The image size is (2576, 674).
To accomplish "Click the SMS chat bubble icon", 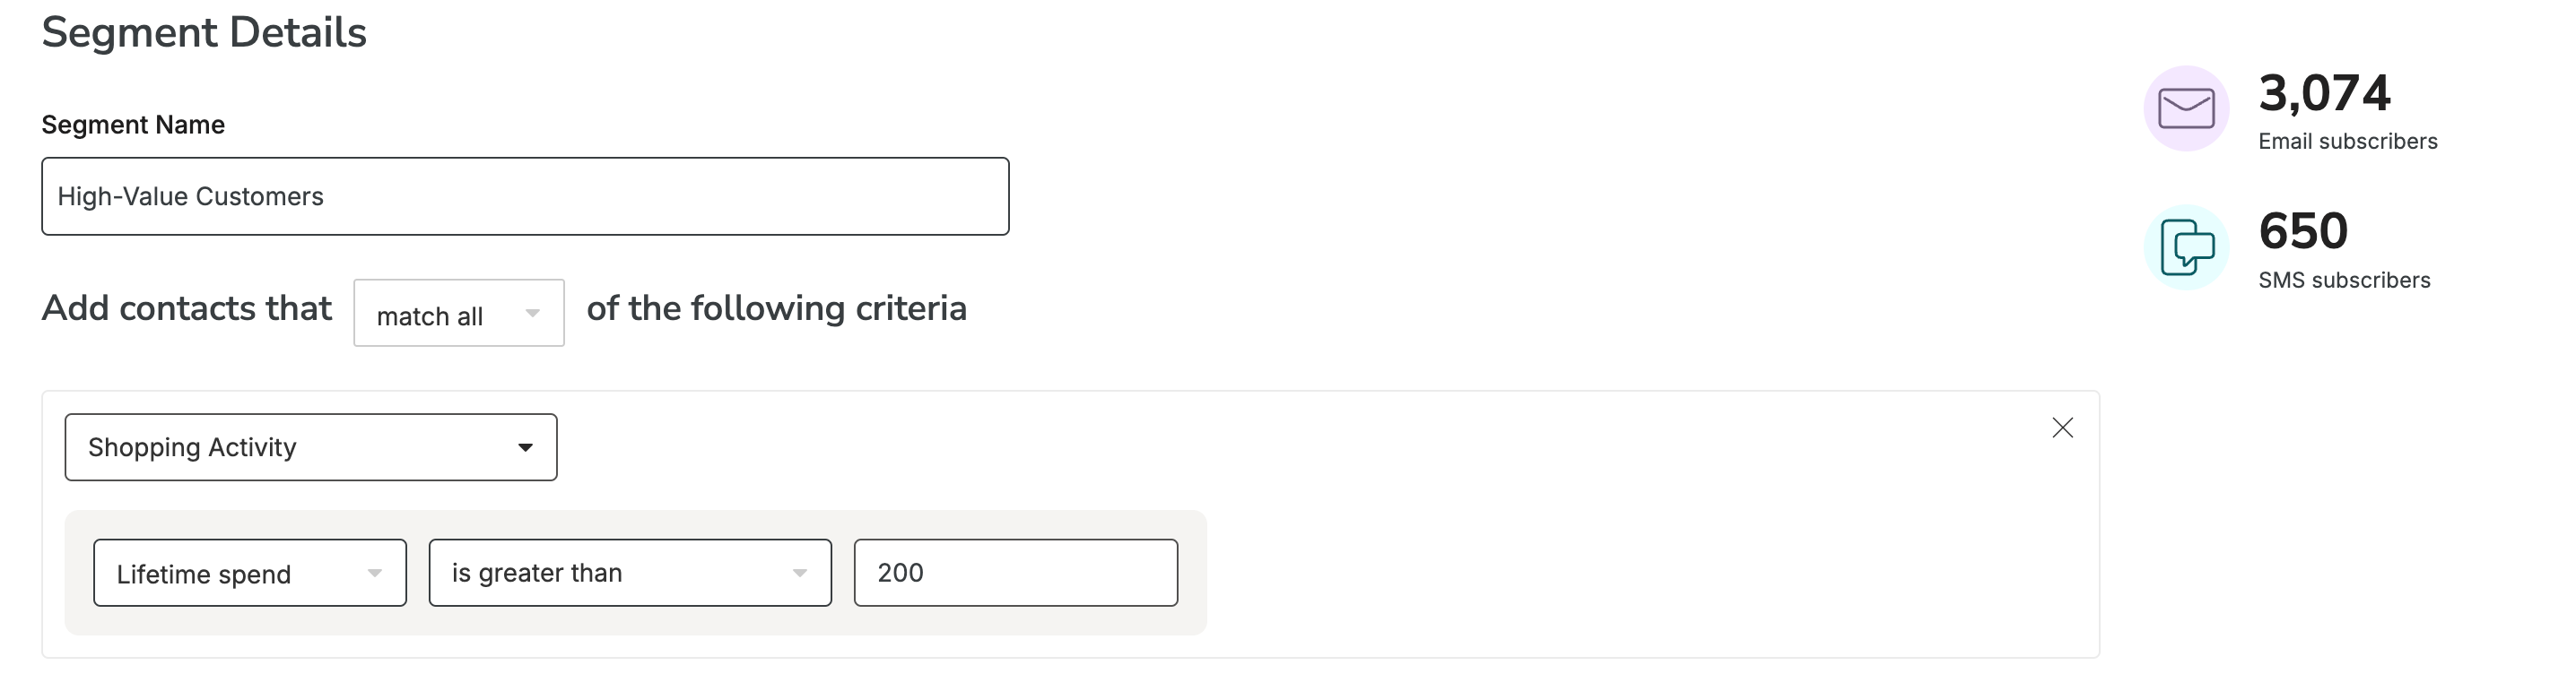I will click(2186, 247).
